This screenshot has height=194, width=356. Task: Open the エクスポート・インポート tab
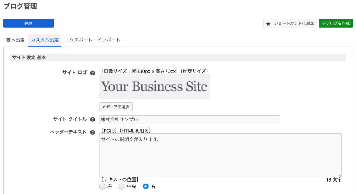click(93, 40)
